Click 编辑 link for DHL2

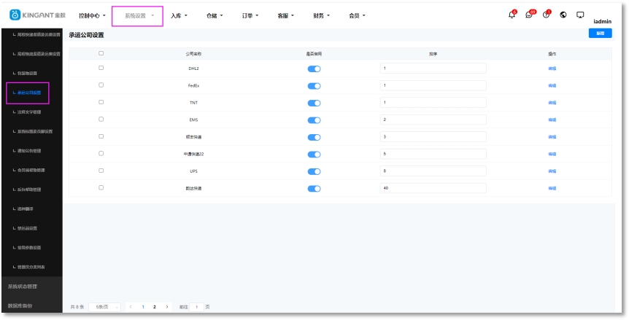click(552, 69)
